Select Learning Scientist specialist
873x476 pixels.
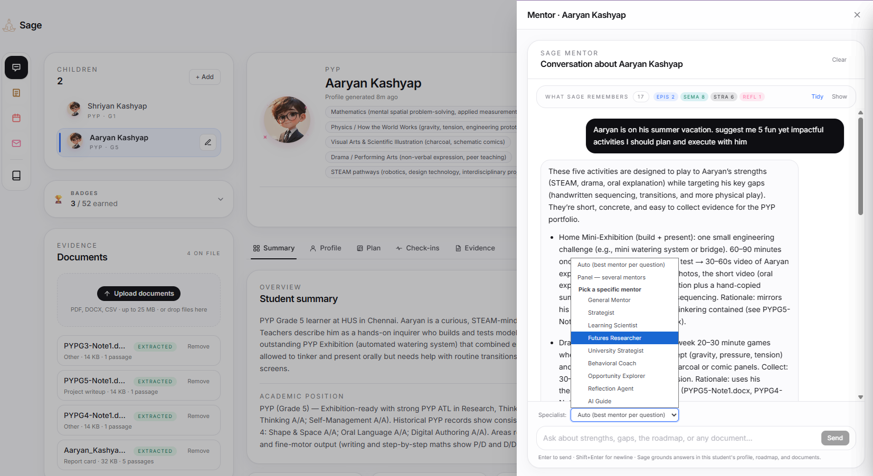pos(624,325)
